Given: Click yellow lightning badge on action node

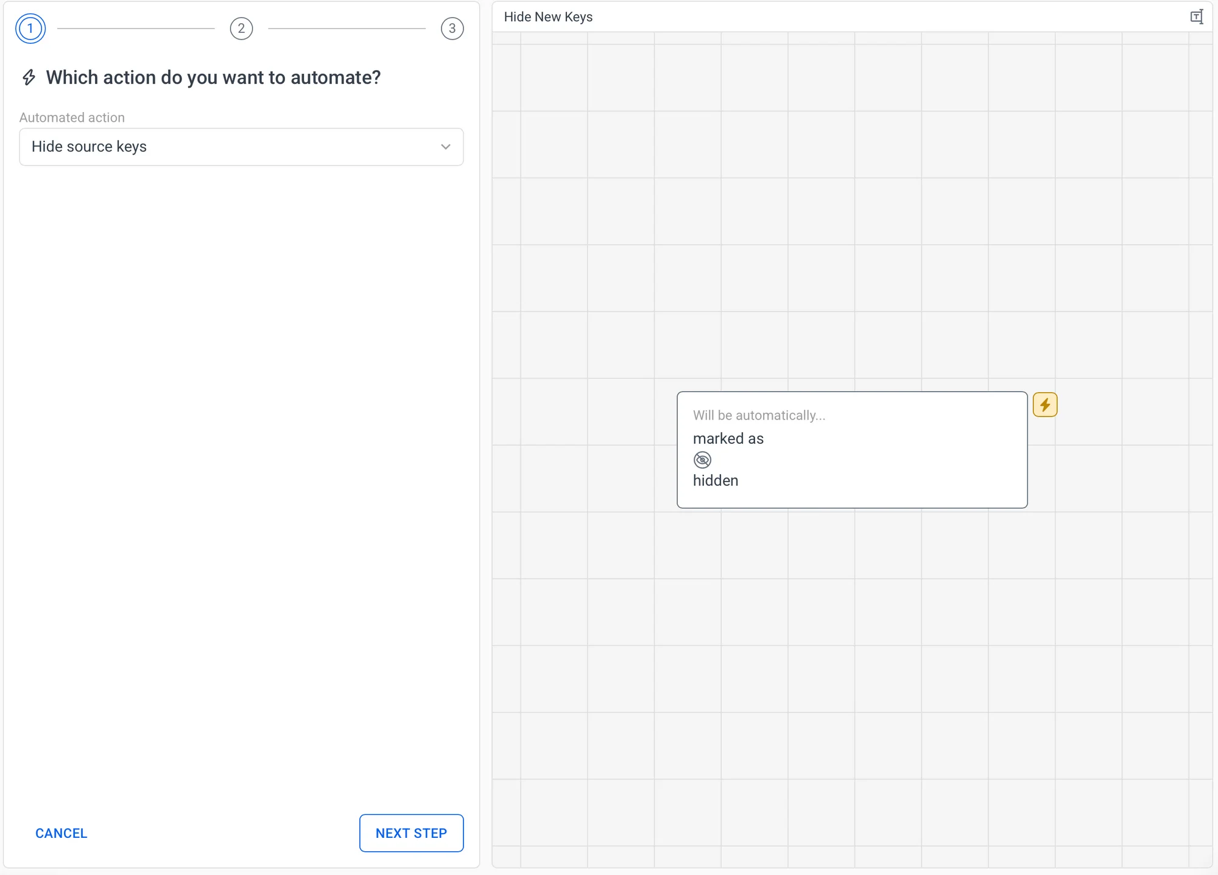Looking at the screenshot, I should 1045,405.
